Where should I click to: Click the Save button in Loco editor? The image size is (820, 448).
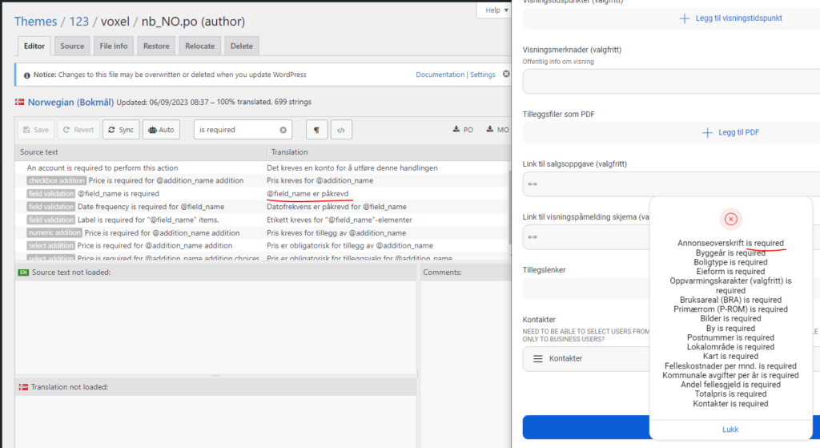[x=36, y=130]
